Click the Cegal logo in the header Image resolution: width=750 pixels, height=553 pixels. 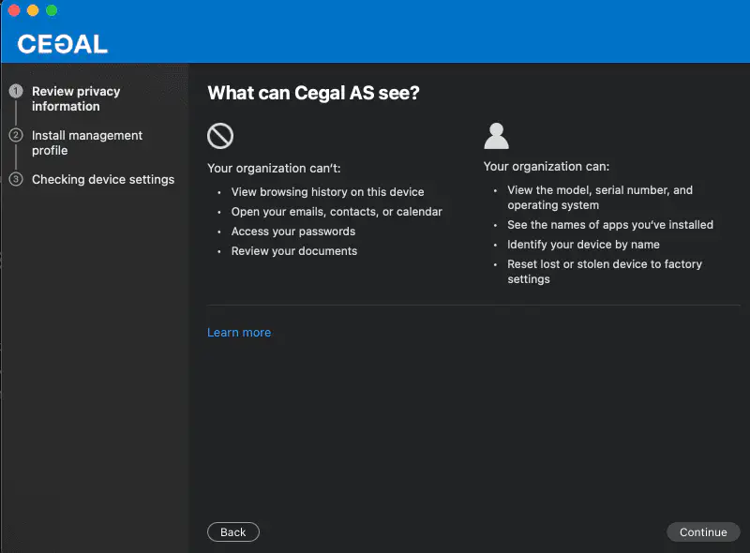(62, 44)
